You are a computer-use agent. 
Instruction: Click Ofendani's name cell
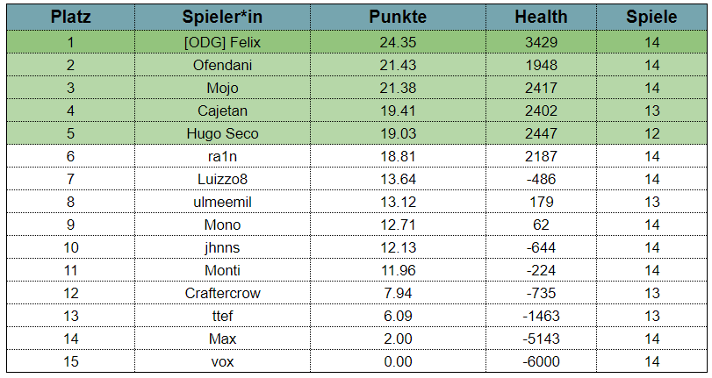tap(222, 65)
